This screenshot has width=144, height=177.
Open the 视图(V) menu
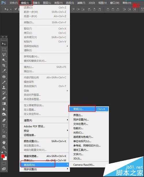pos(103,3)
